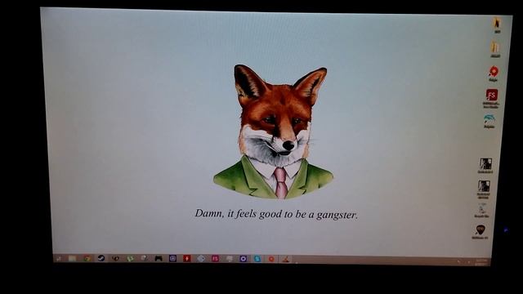
Task: Open the grey diamond icon in taskbar
Action: coord(201,258)
